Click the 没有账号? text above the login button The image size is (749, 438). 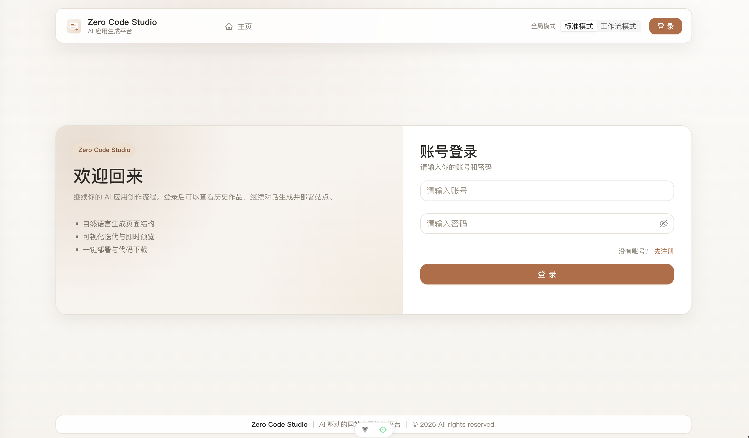click(634, 251)
